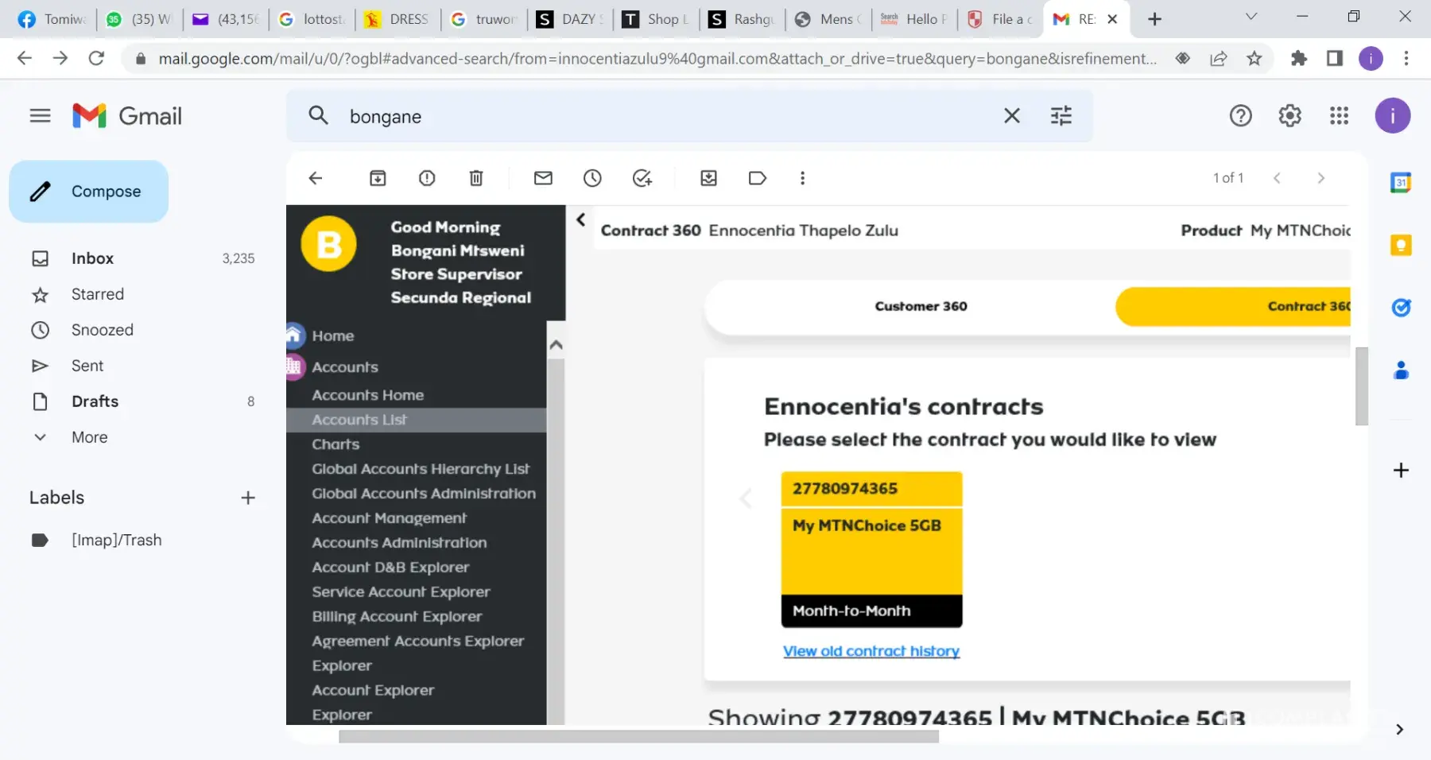Open the Gmail main menu hamburger icon
Screen dimensions: 1431x760
40,116
